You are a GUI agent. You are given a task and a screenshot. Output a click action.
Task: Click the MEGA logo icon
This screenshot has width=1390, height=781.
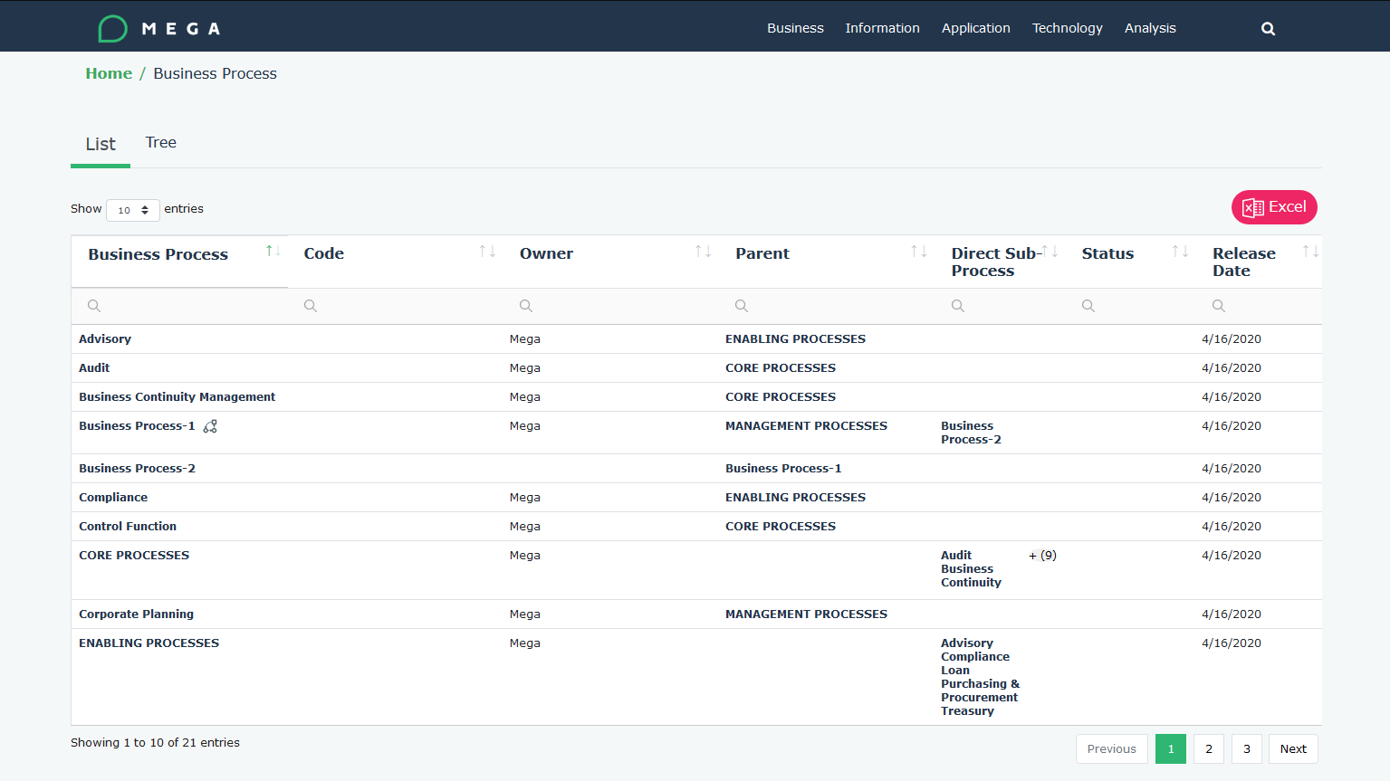[113, 29]
